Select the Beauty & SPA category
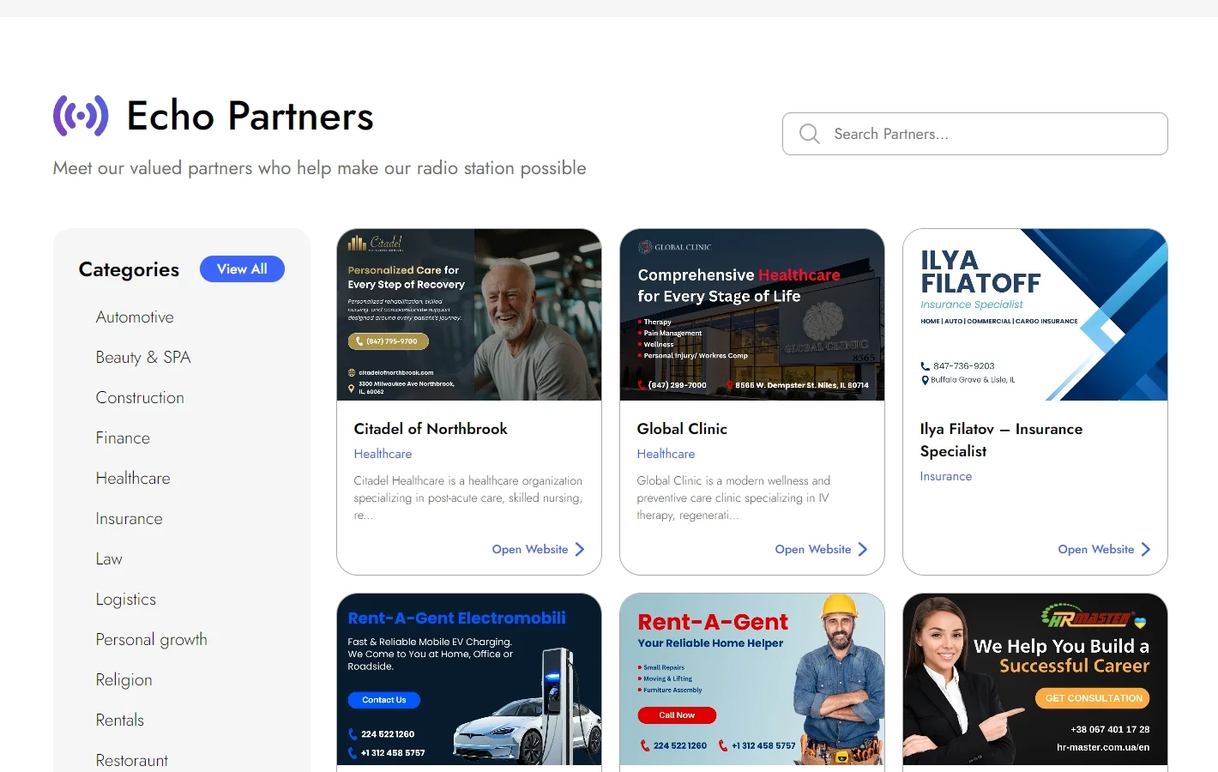 pyautogui.click(x=143, y=358)
